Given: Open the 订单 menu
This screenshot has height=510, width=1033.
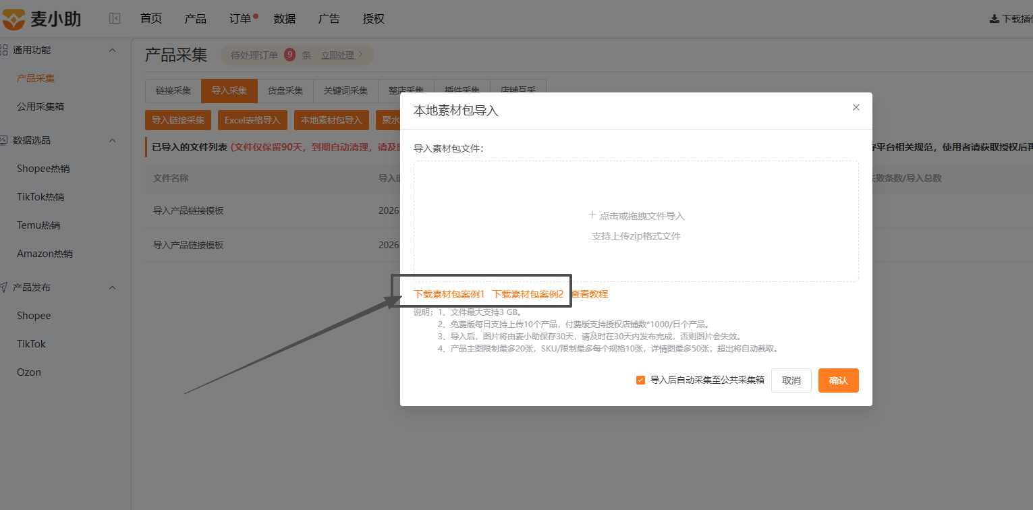Looking at the screenshot, I should 240,19.
